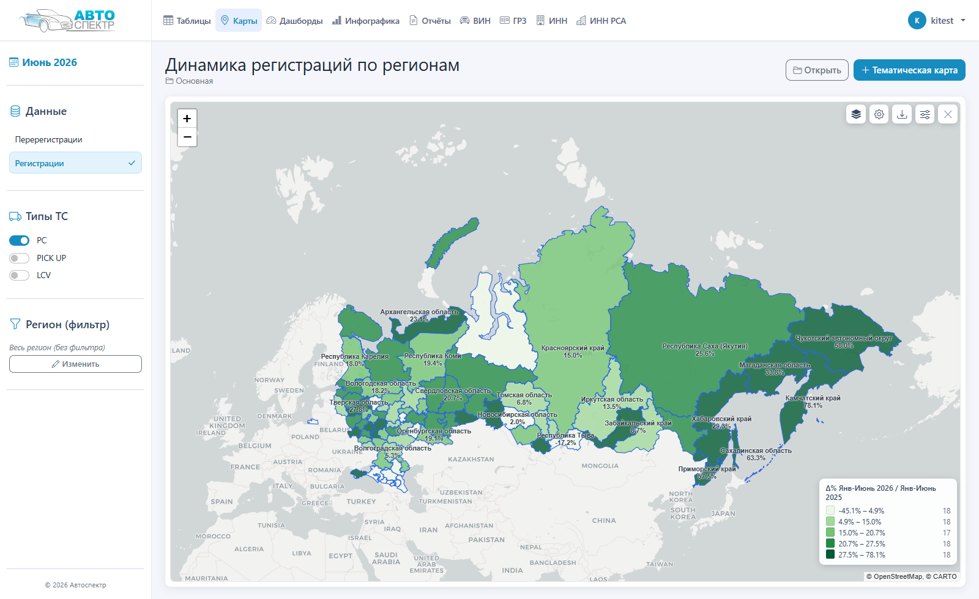Click the funnel icon next to Регион
979x599 pixels.
pos(15,324)
